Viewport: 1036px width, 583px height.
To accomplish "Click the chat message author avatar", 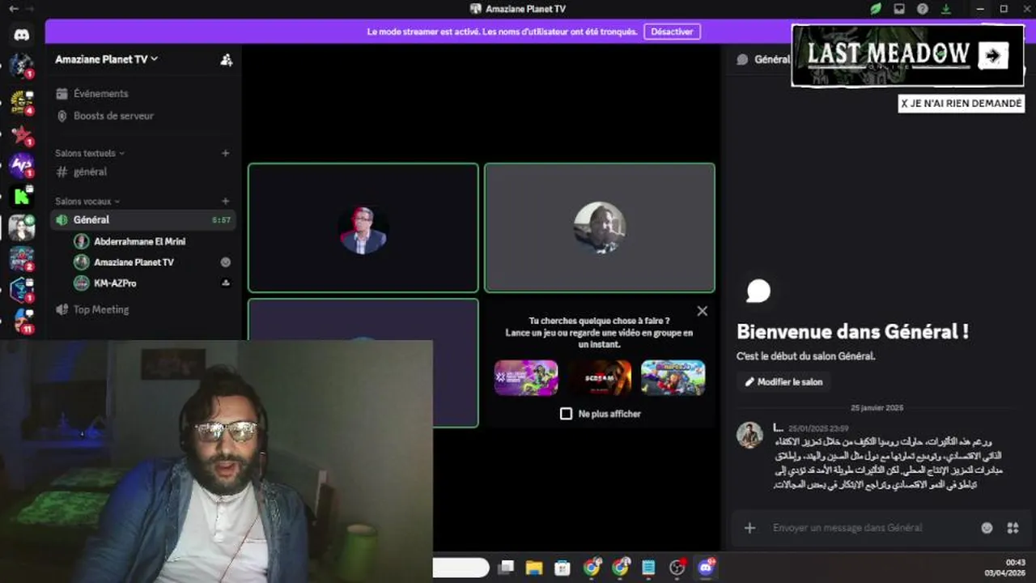I will tap(749, 435).
